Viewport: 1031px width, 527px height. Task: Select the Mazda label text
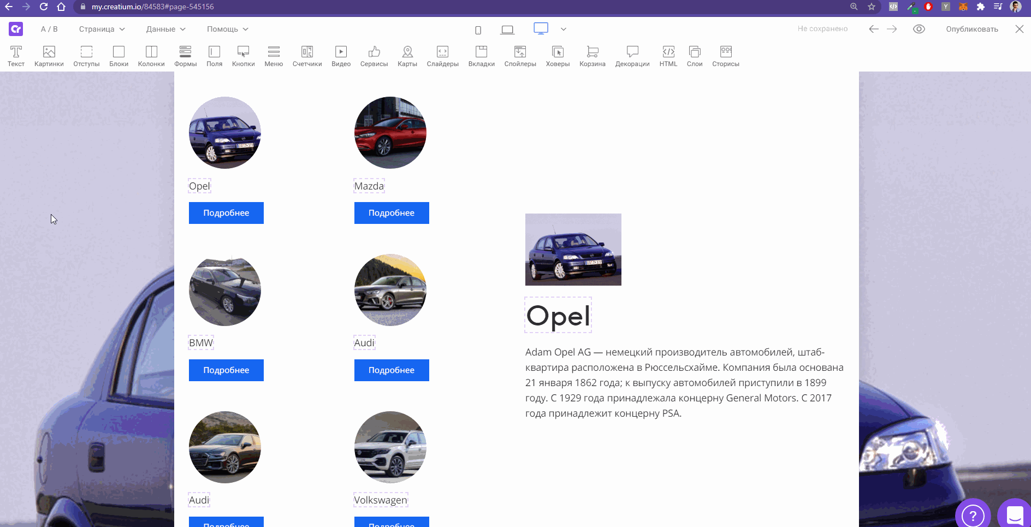pyautogui.click(x=369, y=186)
